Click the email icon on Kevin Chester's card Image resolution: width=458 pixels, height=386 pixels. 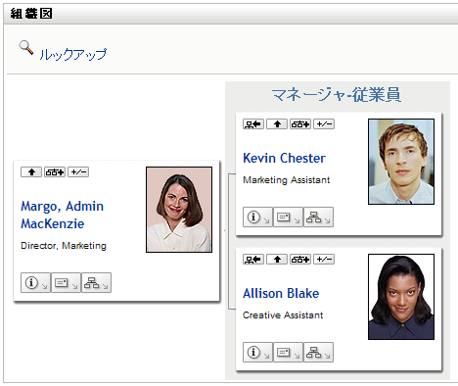[288, 217]
